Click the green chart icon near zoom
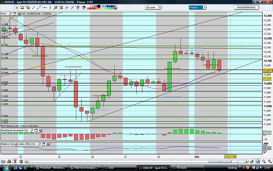The width and height of the screenshot is (273, 171). (x=252, y=161)
